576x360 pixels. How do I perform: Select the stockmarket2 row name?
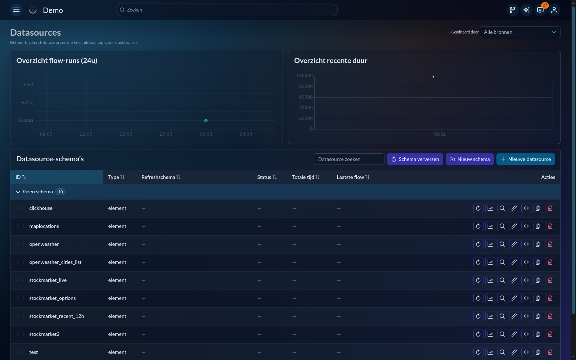[x=44, y=334]
